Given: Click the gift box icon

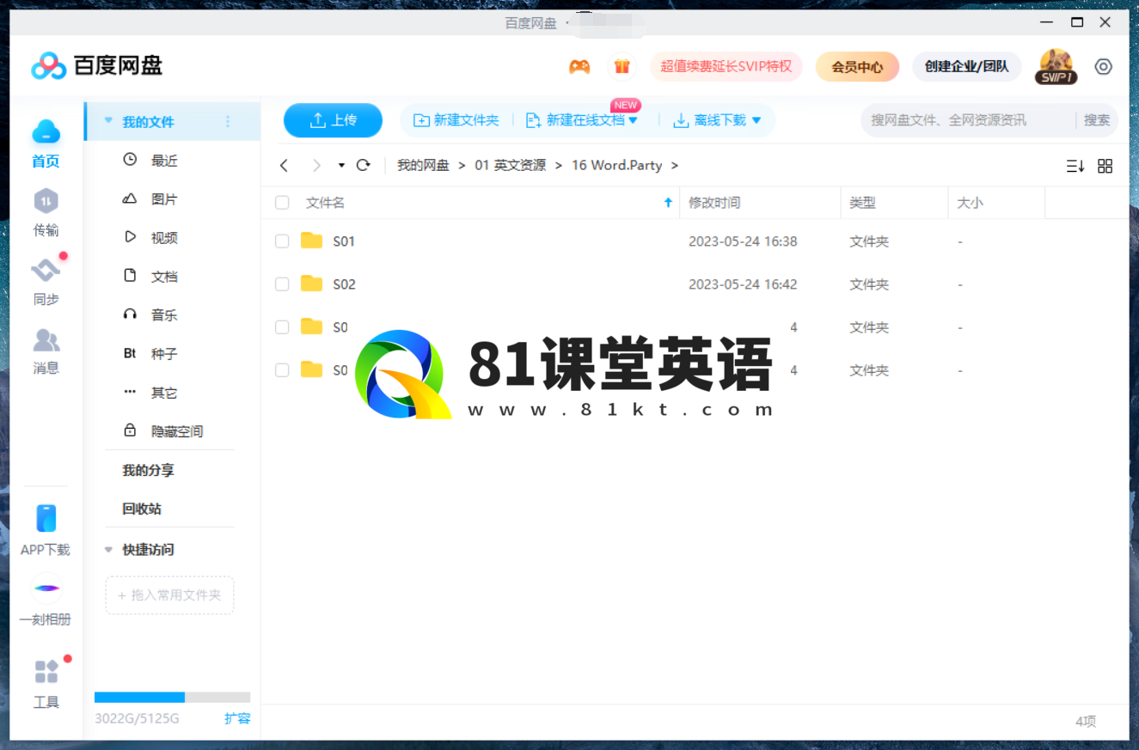Looking at the screenshot, I should tap(622, 66).
